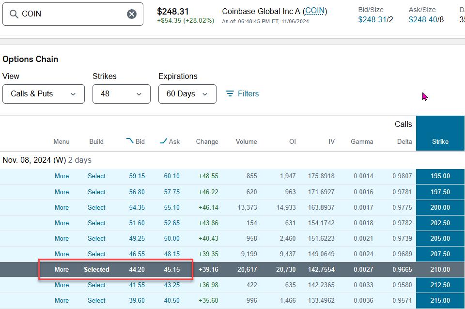Image resolution: width=465 pixels, height=309 pixels.
Task: Click bid 51.60 for 202.50 call
Action: [x=137, y=223]
